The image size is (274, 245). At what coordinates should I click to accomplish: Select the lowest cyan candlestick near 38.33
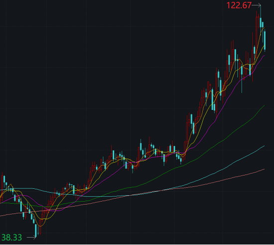[x=36, y=230]
